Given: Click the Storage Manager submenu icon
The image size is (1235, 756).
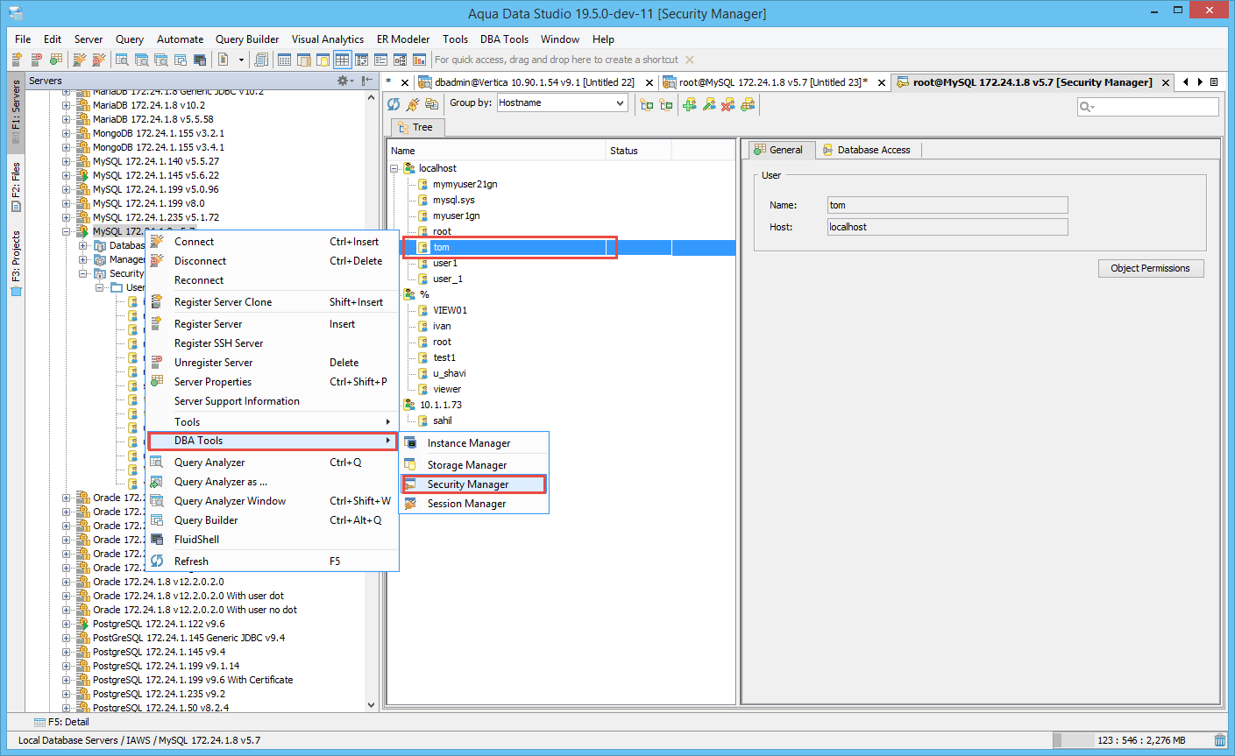Looking at the screenshot, I should tap(410, 464).
